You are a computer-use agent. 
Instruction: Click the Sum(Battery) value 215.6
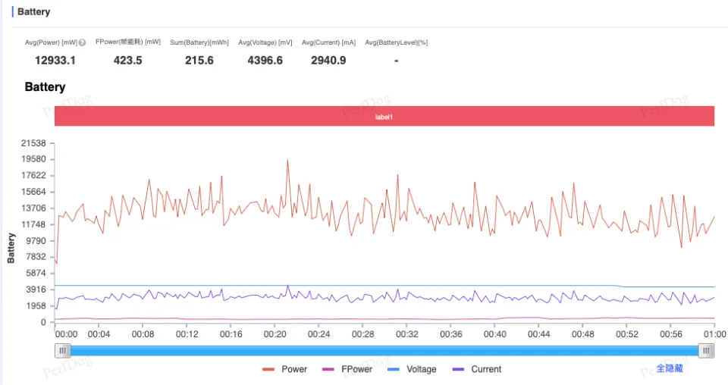pos(199,60)
